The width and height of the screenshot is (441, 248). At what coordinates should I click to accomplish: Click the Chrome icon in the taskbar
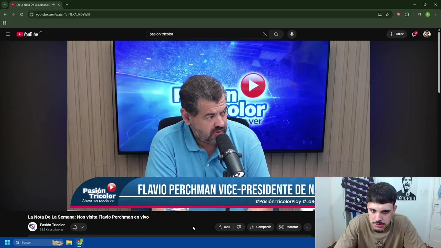[80, 242]
